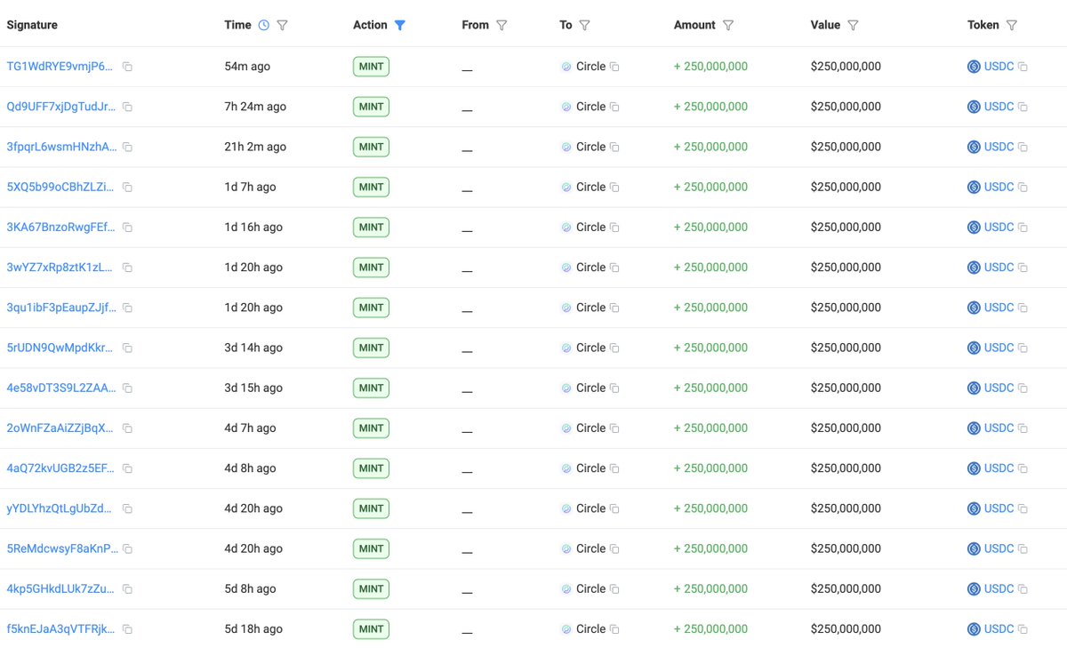Screen dimensions: 1067x648
Task: Copy signature 5rUDN9QwMpdKkr...
Action: point(127,348)
